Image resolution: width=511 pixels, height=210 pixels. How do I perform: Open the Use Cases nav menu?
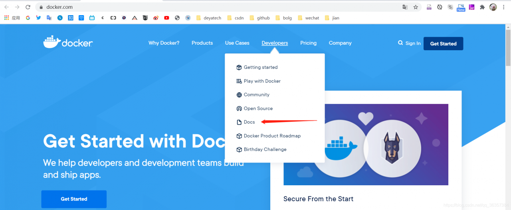pyautogui.click(x=237, y=43)
